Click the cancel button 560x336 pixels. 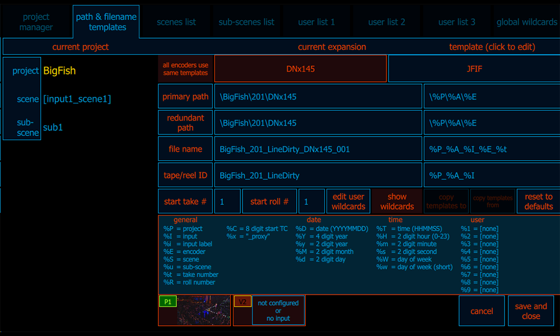pyautogui.click(x=482, y=311)
